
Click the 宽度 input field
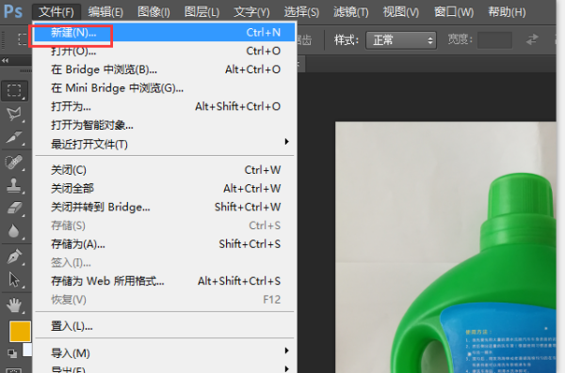click(494, 39)
